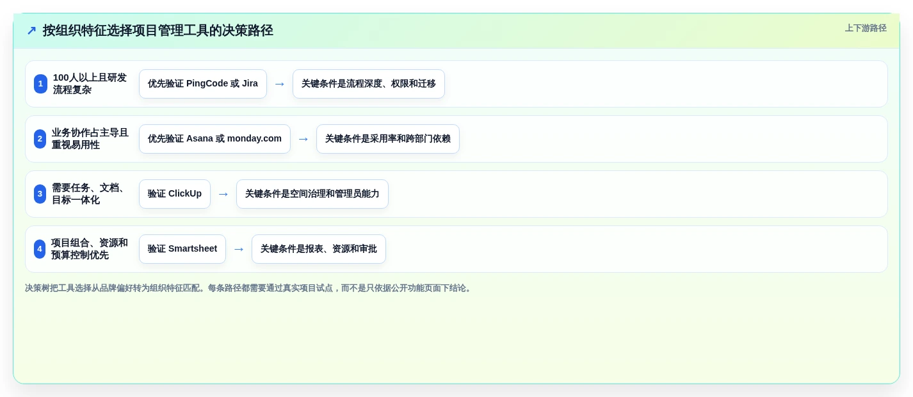Click the arrow after Asana 或 monday.com
This screenshot has height=397, width=913.
[303, 139]
